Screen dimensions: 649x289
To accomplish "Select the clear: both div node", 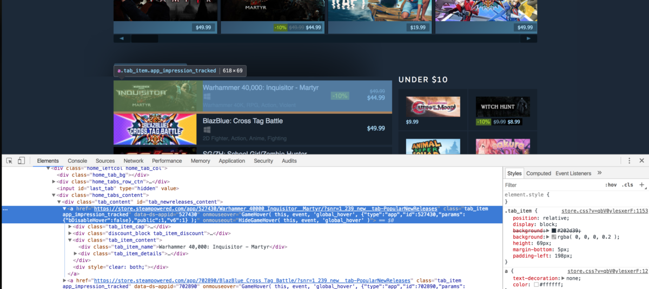I will click(x=122, y=267).
